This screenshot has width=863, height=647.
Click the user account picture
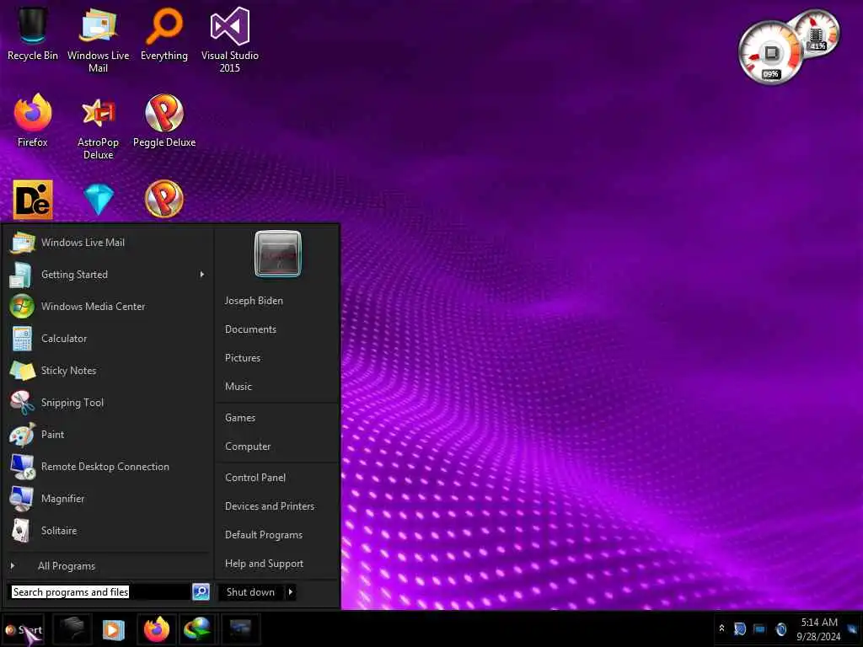[278, 254]
